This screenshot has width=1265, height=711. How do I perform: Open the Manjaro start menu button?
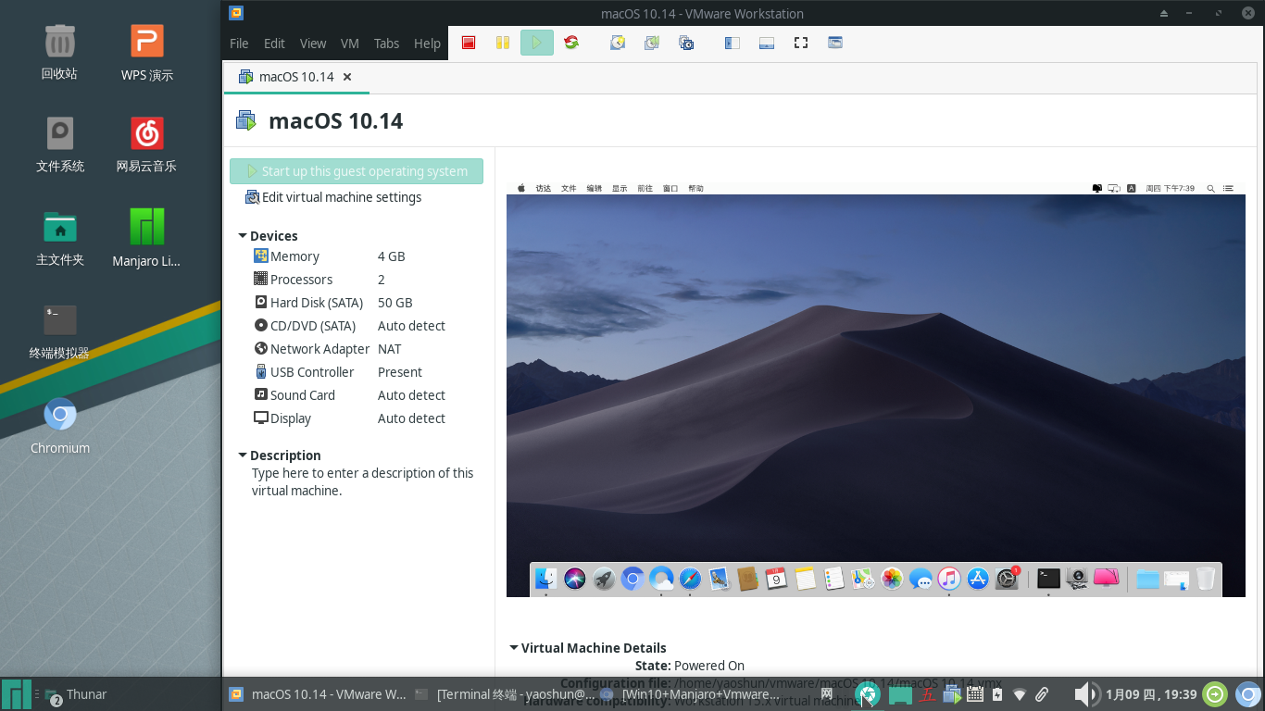16,694
